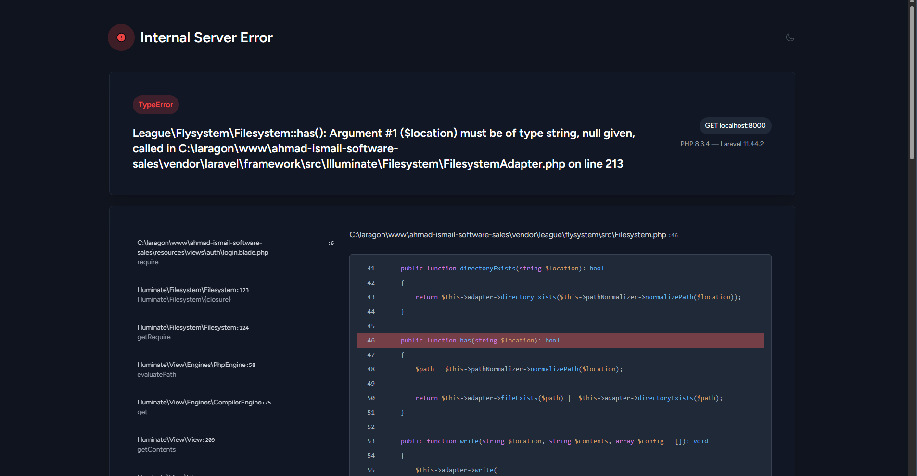Viewport: 917px width, 476px height.
Task: Toggle dark mode moon icon
Action: pos(790,37)
